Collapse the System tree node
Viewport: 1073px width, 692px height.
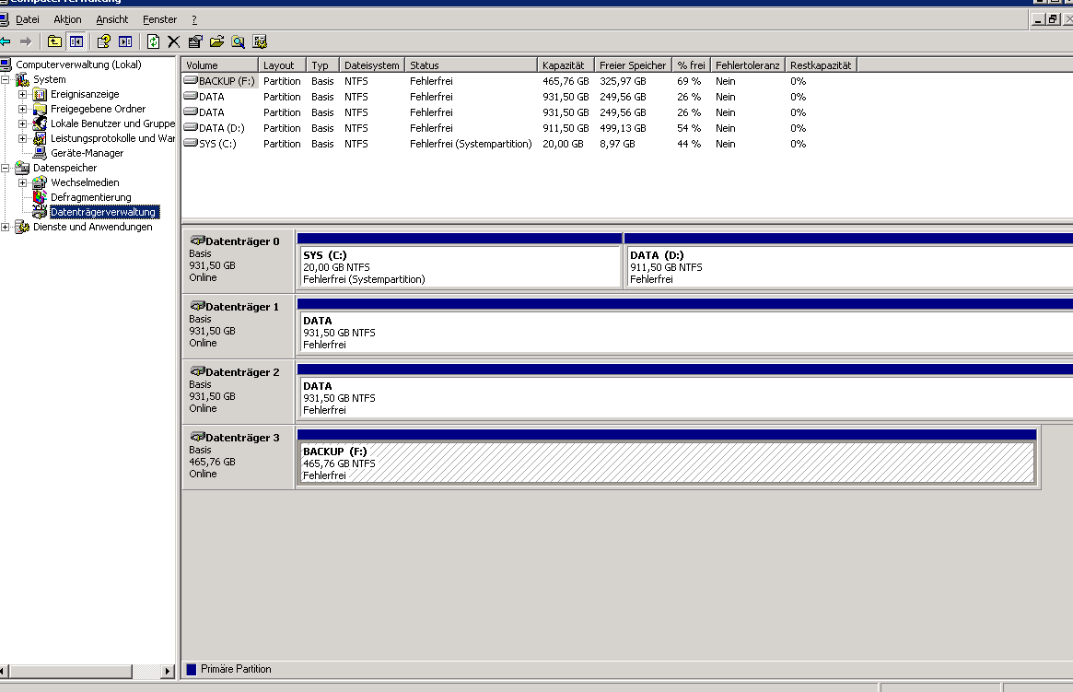(6, 79)
